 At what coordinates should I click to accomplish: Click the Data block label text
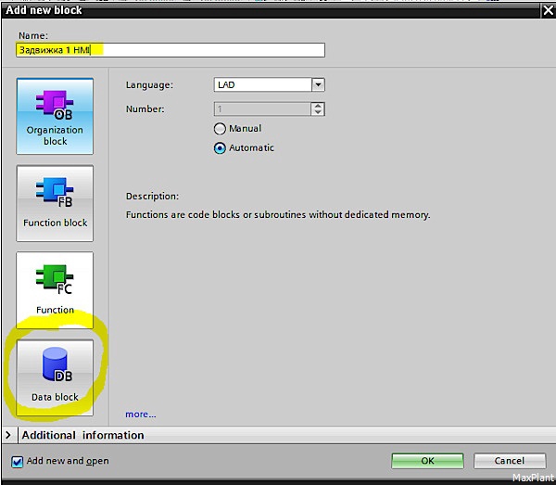pyautogui.click(x=55, y=397)
